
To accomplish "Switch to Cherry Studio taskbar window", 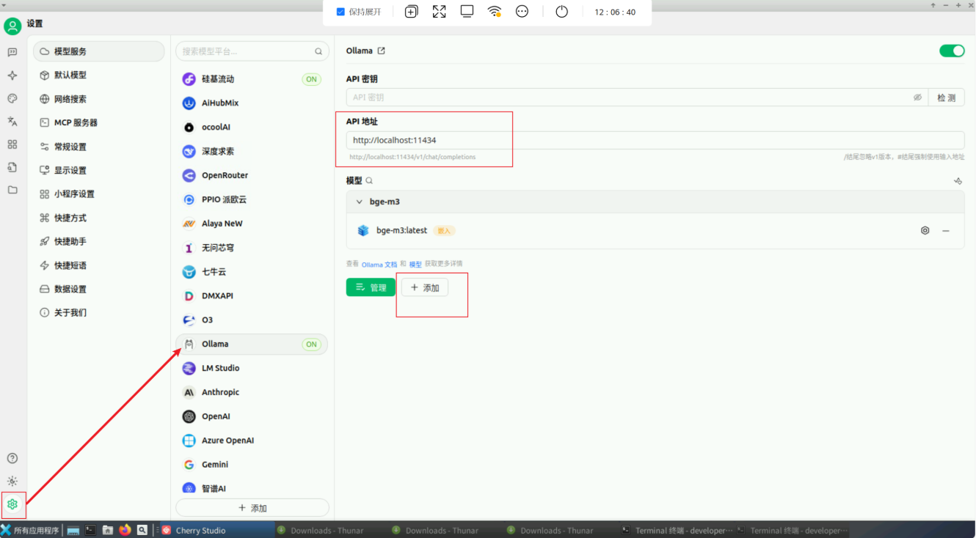I will pyautogui.click(x=217, y=530).
